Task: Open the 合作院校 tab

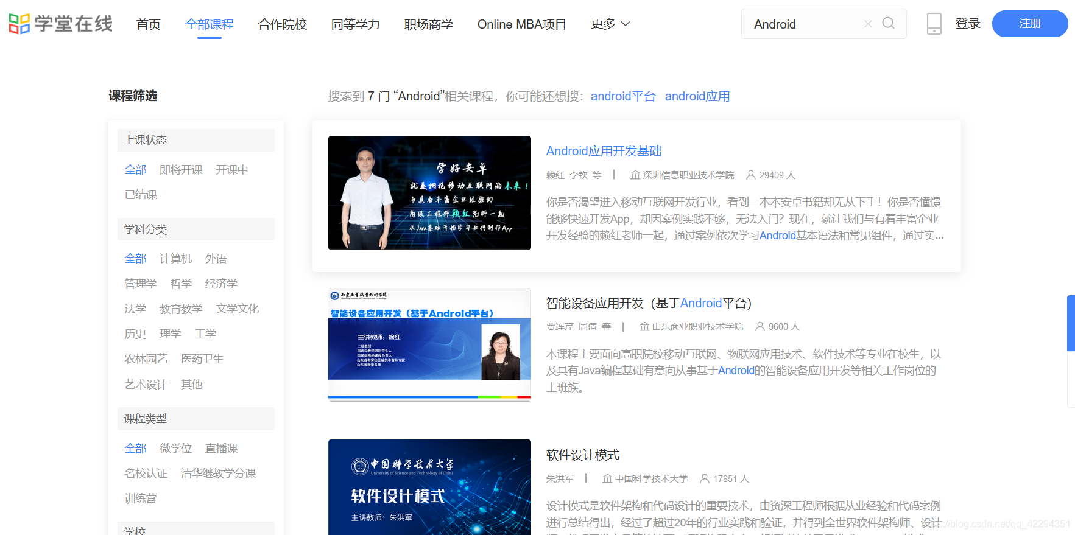Action: click(x=283, y=24)
